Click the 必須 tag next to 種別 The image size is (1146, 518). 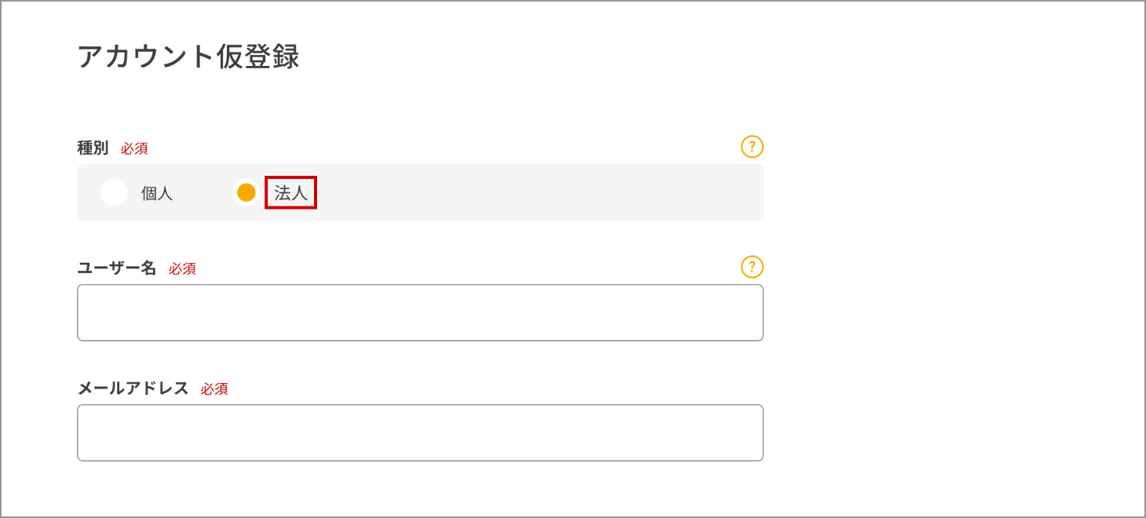click(x=134, y=148)
